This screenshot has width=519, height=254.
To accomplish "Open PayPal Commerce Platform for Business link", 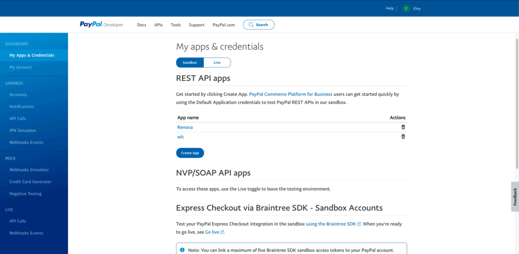I will point(290,94).
